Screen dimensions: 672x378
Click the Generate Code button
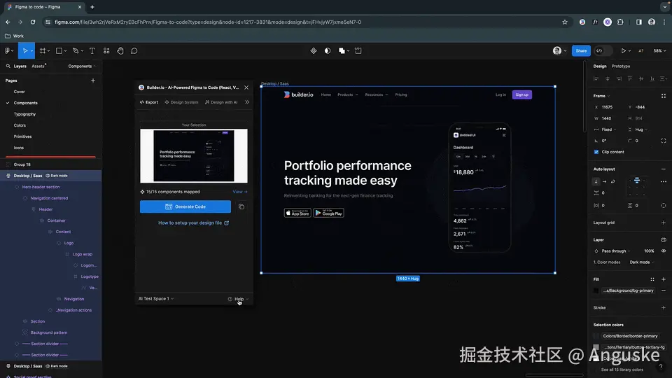click(185, 206)
